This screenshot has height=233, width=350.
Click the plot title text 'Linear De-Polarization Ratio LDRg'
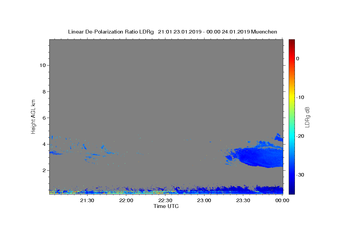pos(111,32)
